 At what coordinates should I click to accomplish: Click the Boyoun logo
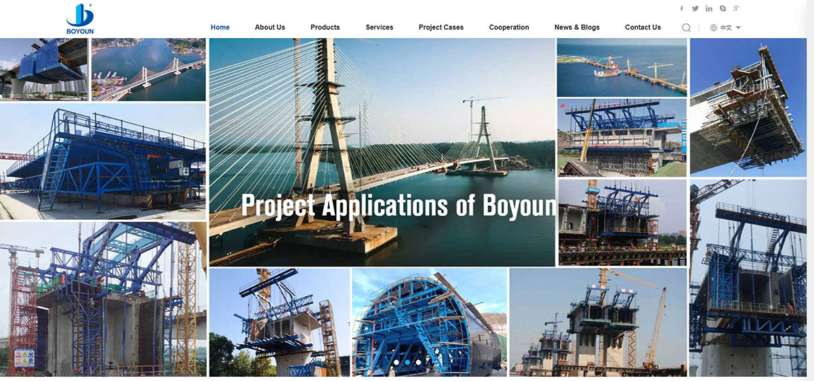tap(80, 18)
